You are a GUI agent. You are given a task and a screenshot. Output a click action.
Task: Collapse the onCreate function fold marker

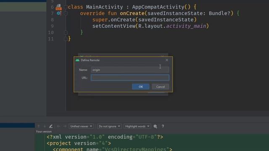coord(66,13)
